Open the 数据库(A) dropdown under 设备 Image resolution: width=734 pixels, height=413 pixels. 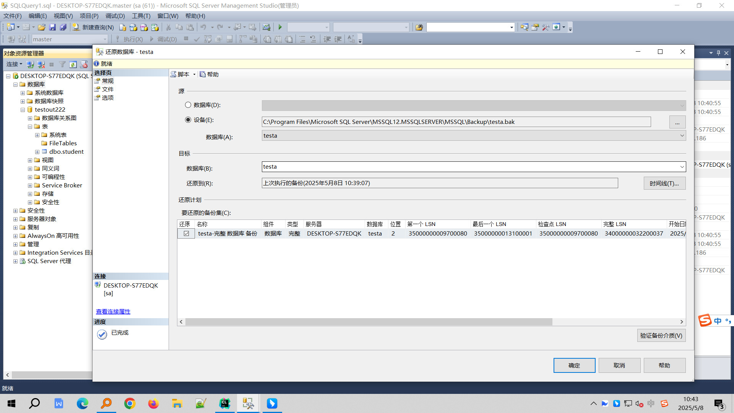[x=682, y=135]
